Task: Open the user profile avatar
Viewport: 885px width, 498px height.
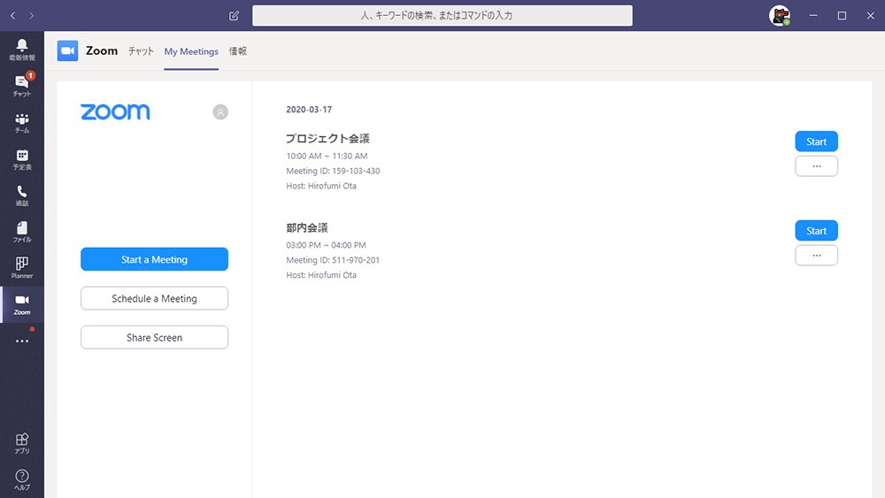Action: click(x=780, y=16)
